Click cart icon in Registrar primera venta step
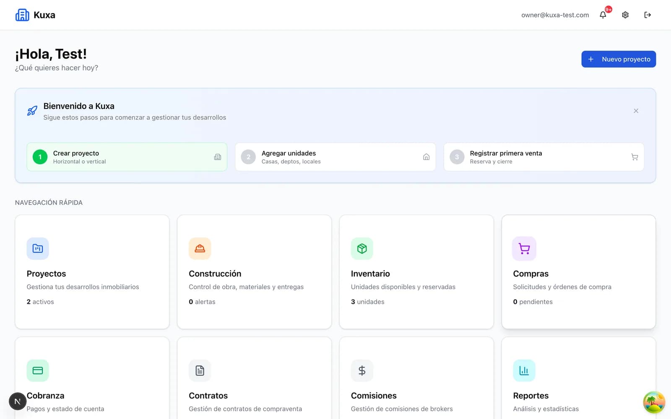 [x=635, y=157]
